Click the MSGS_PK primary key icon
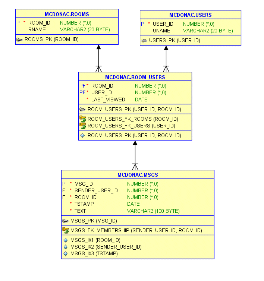 tap(66, 221)
